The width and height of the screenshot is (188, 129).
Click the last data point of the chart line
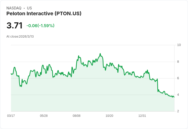[x=174, y=97]
